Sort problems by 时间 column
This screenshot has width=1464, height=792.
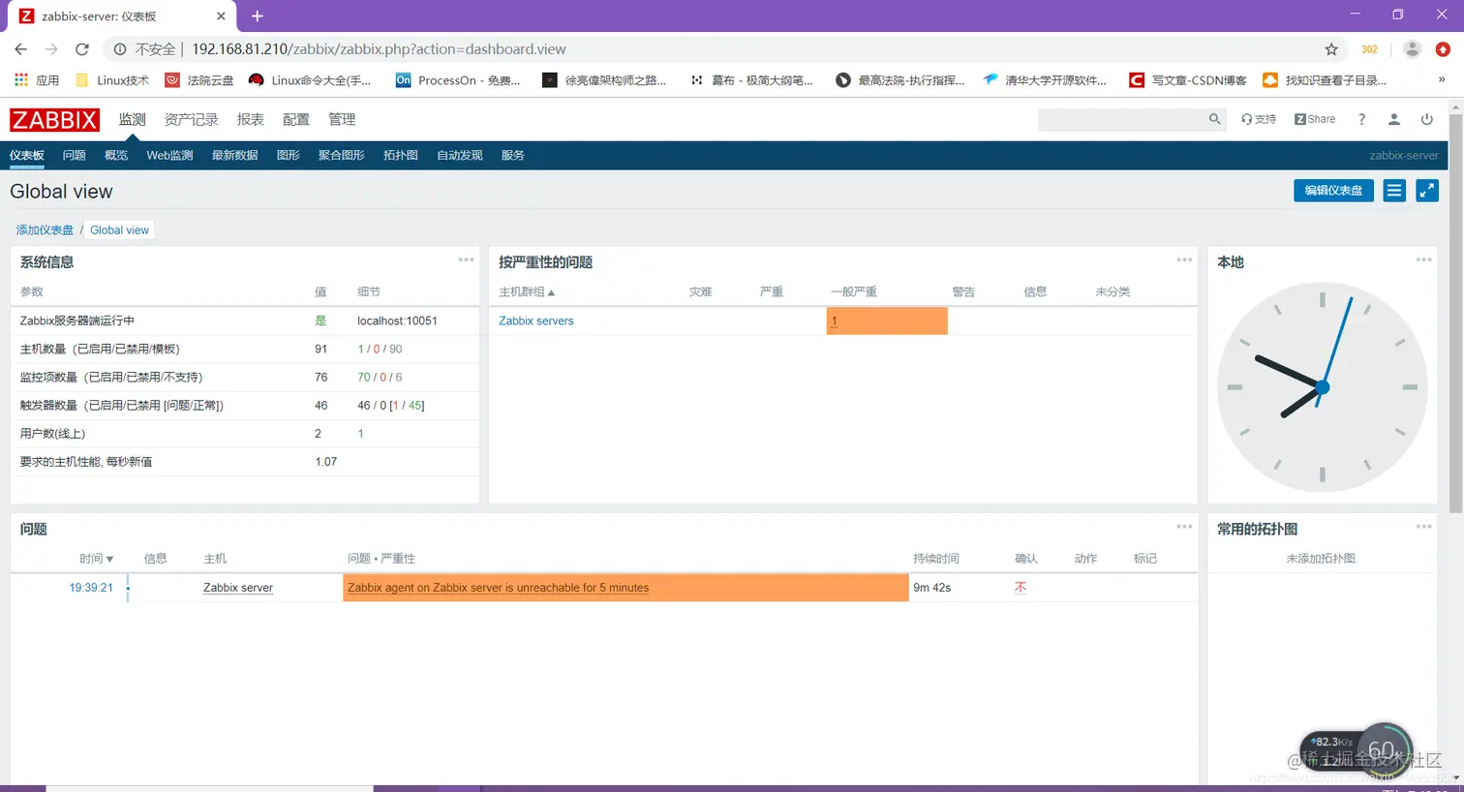pos(96,559)
